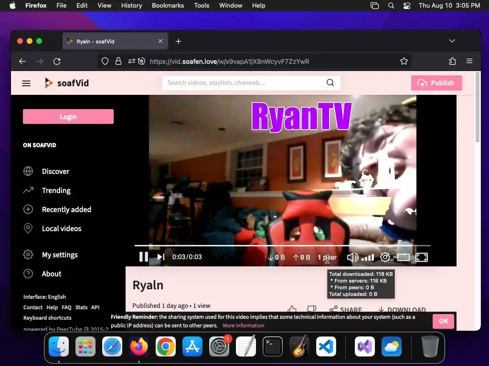Screen dimensions: 489x366
Task: Open macOS Control Center
Action: coord(407,6)
